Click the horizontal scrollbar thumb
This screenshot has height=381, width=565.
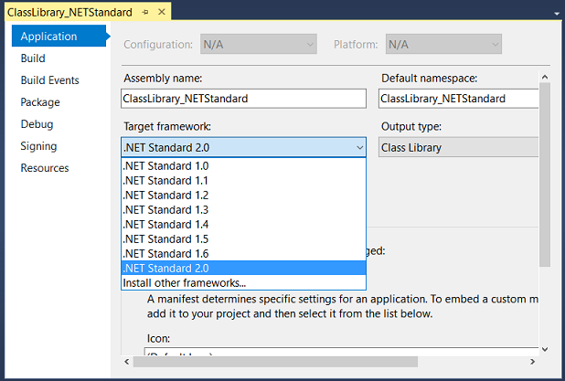(x=275, y=362)
